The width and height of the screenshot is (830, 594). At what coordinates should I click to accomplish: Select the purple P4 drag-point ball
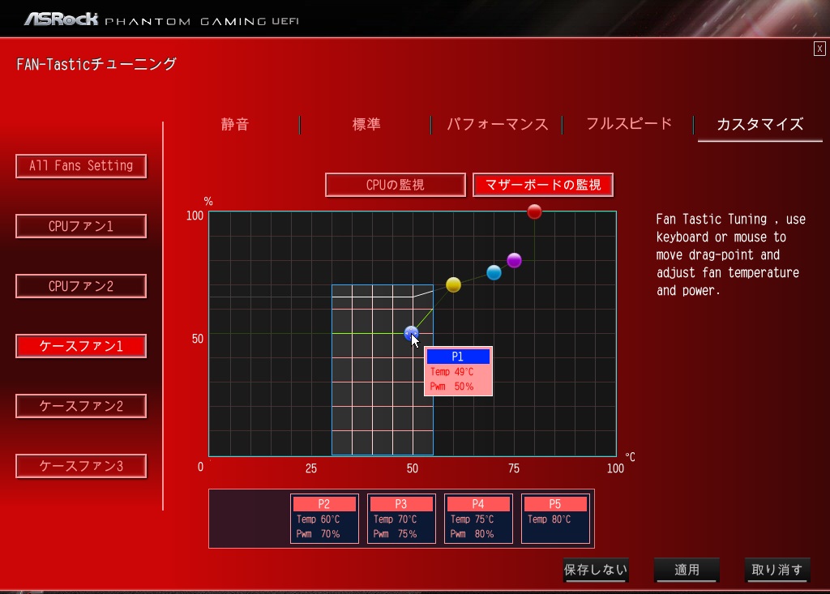(514, 260)
